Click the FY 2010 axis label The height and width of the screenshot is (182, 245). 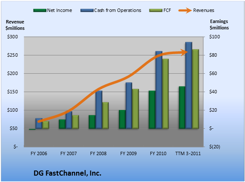(158, 153)
